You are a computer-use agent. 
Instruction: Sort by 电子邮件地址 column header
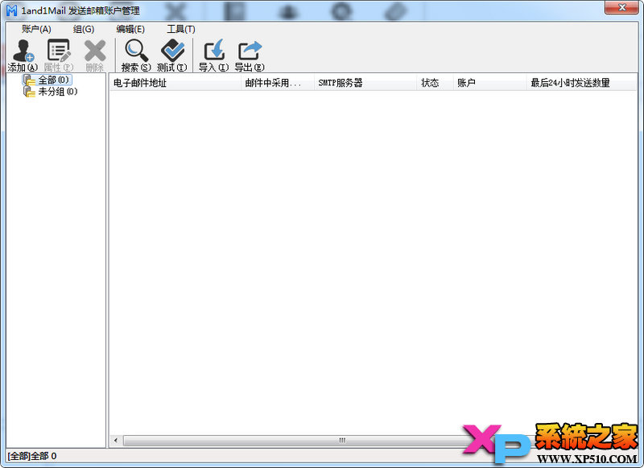(x=175, y=83)
